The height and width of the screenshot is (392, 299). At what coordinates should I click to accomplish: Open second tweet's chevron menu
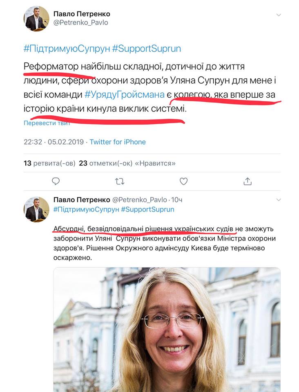(279, 200)
